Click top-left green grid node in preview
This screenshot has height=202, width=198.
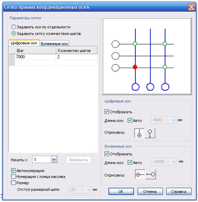pos(135,44)
